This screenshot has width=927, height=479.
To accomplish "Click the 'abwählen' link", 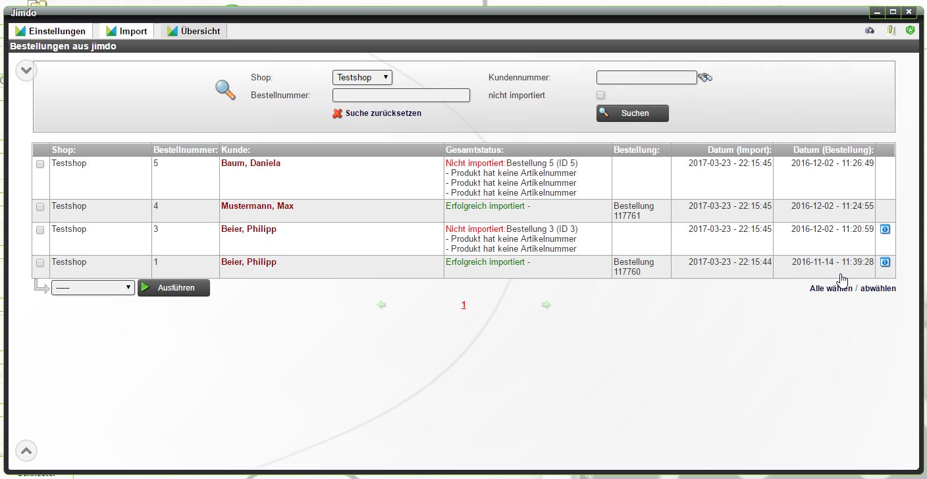I will [x=878, y=289].
